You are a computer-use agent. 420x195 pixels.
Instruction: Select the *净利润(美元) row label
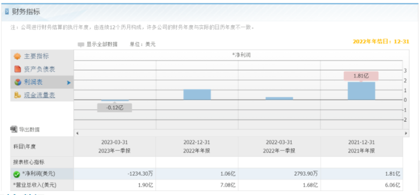(x=38, y=174)
